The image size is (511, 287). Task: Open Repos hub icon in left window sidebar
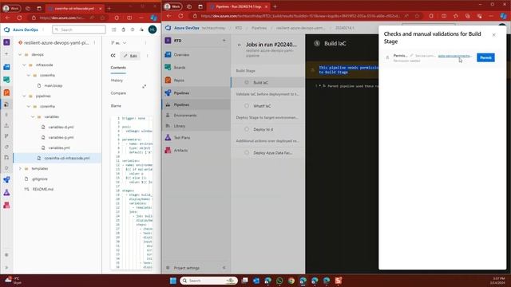click(6, 92)
